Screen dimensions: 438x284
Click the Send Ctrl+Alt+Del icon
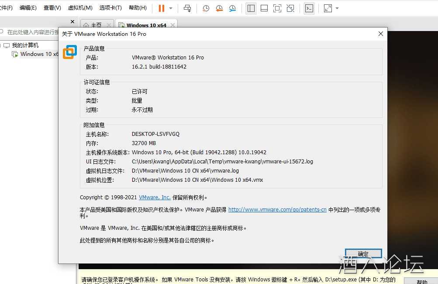[187, 8]
